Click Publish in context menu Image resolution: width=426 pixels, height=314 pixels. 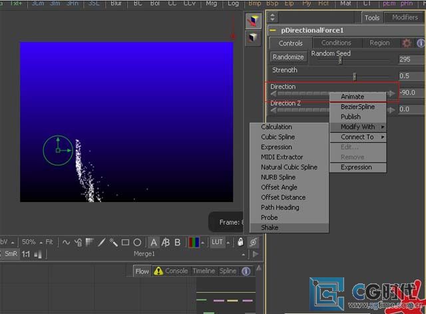358,117
